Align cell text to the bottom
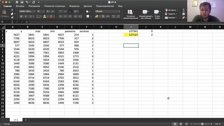Screen dimensions: 224x126 tap(70, 11)
